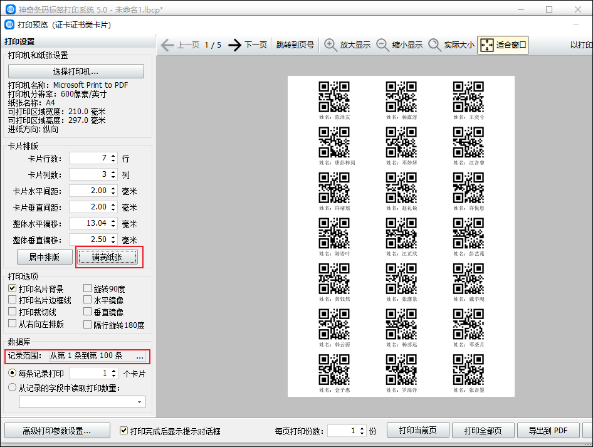The width and height of the screenshot is (593, 447).
Task: Decrease card columns count with the down spinner
Action: pyautogui.click(x=113, y=177)
